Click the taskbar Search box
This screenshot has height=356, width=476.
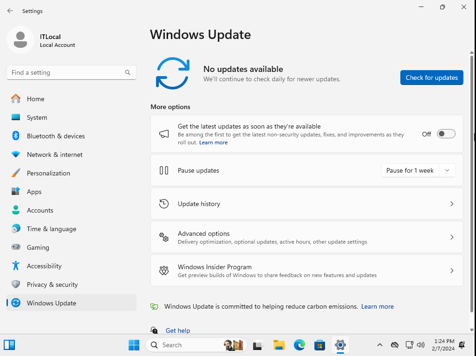click(196, 345)
